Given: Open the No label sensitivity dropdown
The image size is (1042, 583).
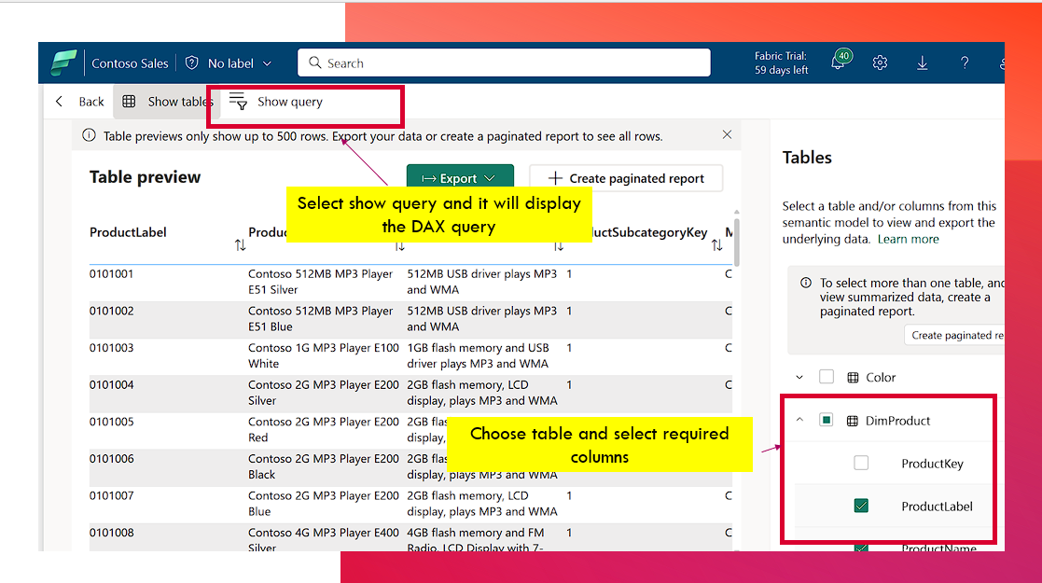Looking at the screenshot, I should click(229, 63).
